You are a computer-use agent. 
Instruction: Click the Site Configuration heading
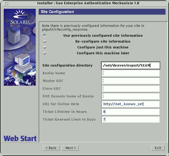(x=58, y=12)
